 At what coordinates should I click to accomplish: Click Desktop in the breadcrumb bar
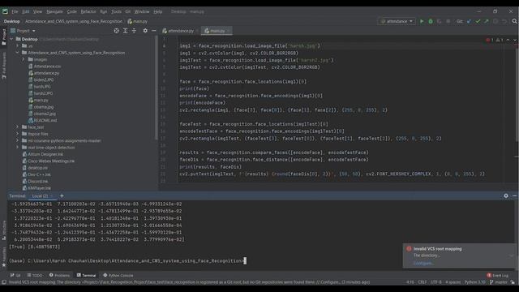point(11,21)
